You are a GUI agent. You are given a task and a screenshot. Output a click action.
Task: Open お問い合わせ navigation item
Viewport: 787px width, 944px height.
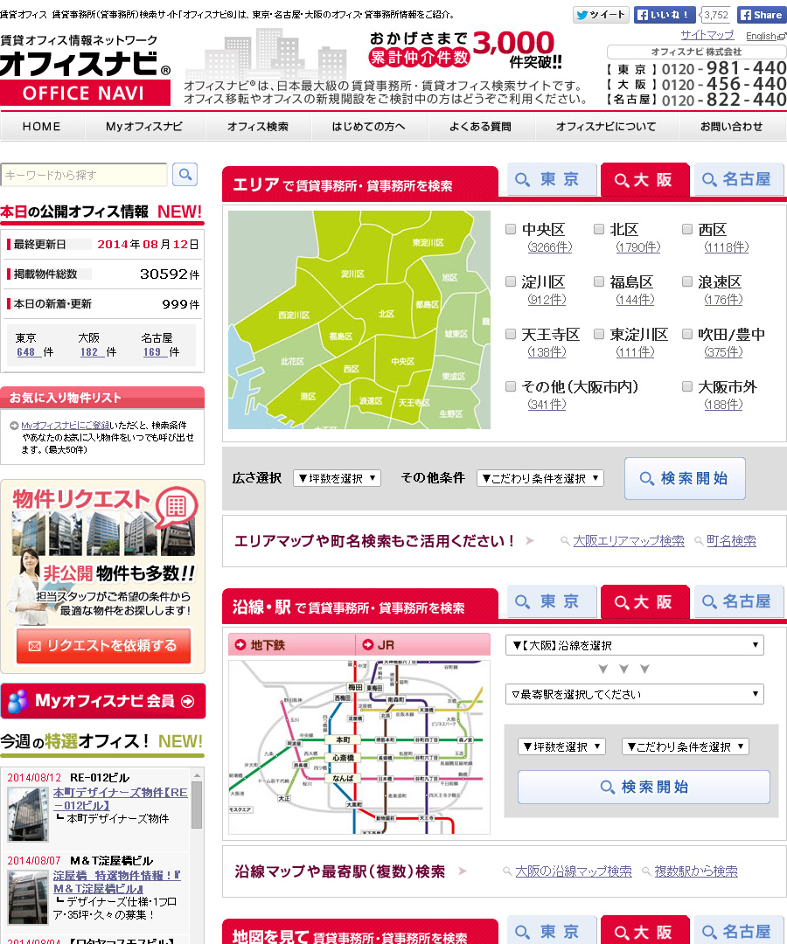pos(732,127)
